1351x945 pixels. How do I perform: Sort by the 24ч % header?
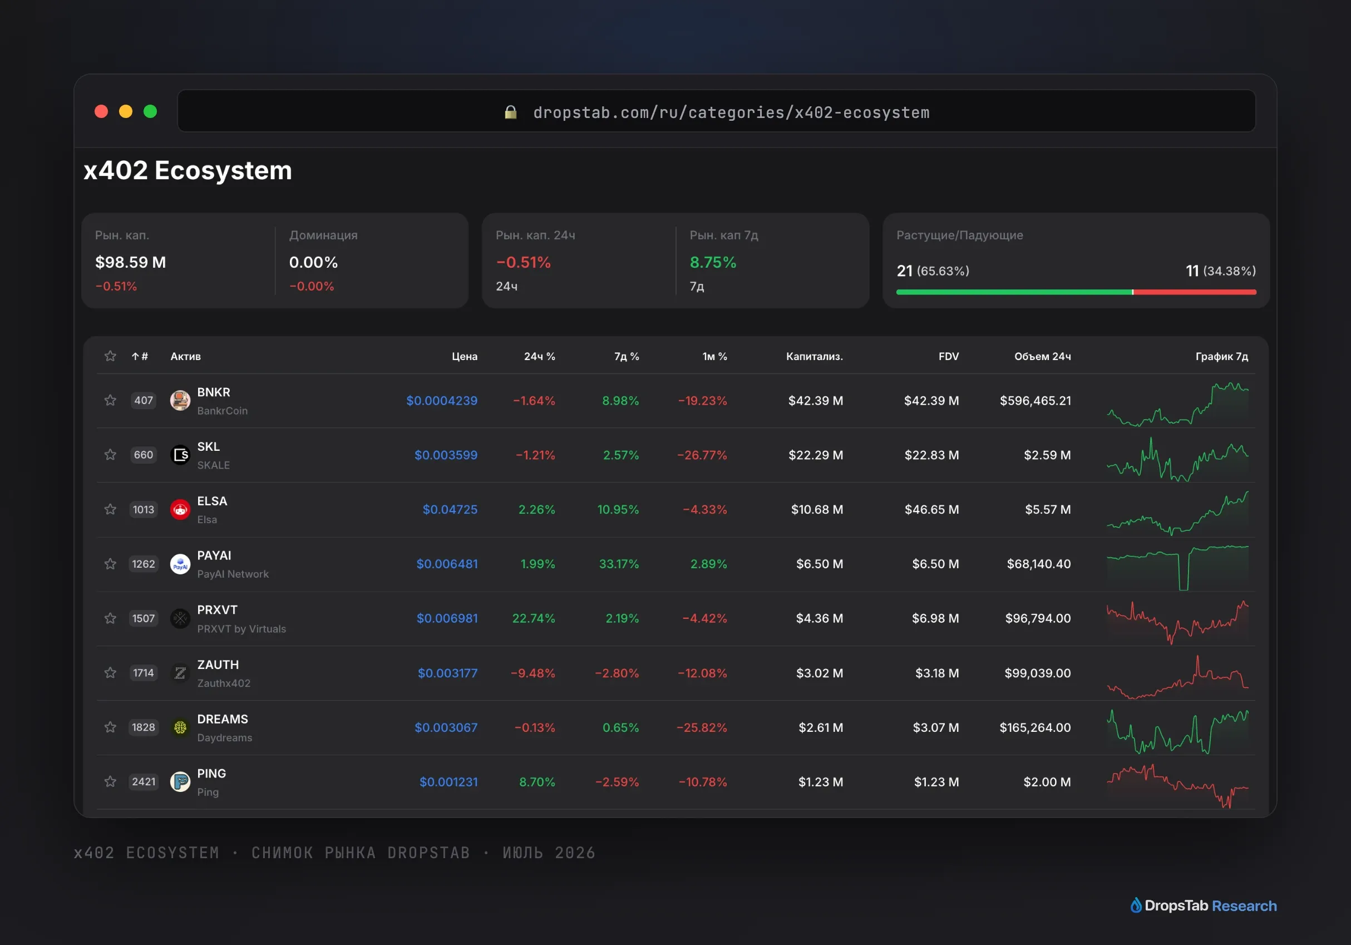(540, 356)
